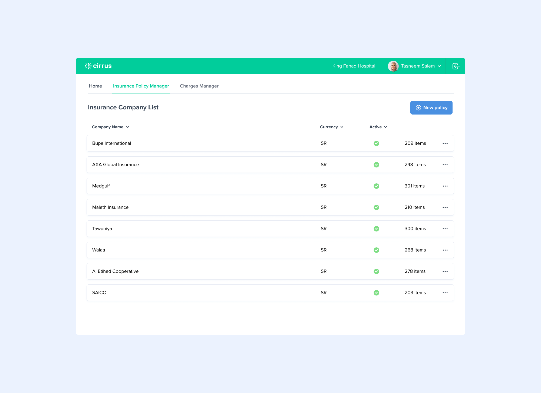Image resolution: width=541 pixels, height=393 pixels.
Task: Select the Walaa company name
Action: [98, 250]
